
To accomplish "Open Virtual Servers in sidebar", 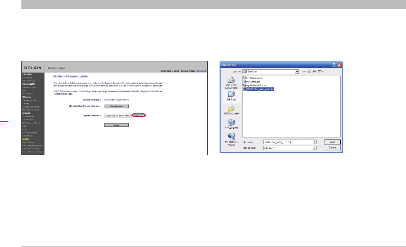I will pyautogui.click(x=28, y=116).
